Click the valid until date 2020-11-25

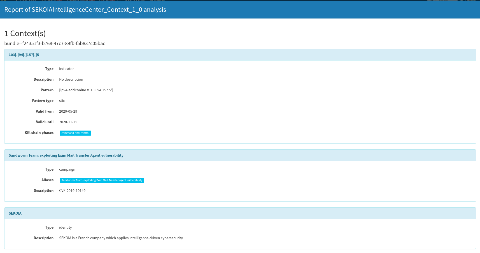[x=68, y=122]
